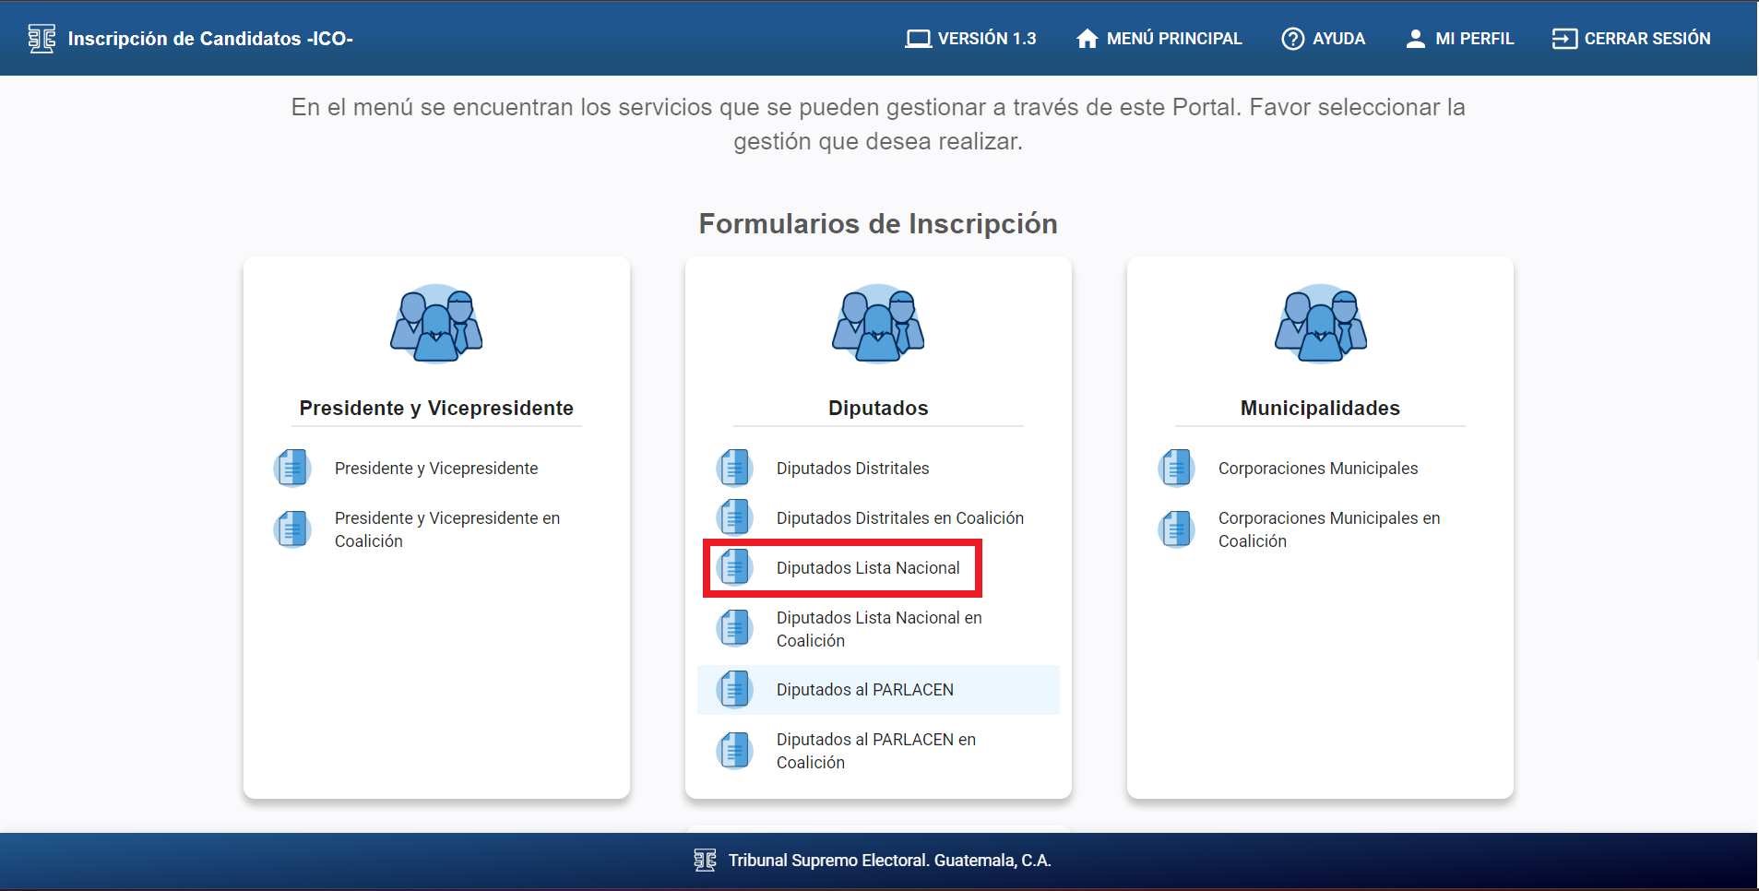Open Diputados al PARLACEN en Coalición form

[x=876, y=751]
